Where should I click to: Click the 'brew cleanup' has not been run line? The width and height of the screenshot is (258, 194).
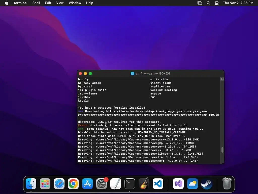tap(141, 129)
